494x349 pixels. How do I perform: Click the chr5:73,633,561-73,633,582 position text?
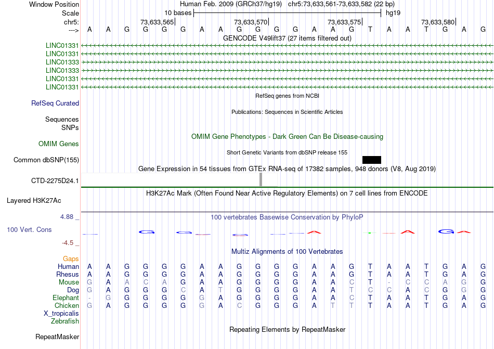point(341,4)
